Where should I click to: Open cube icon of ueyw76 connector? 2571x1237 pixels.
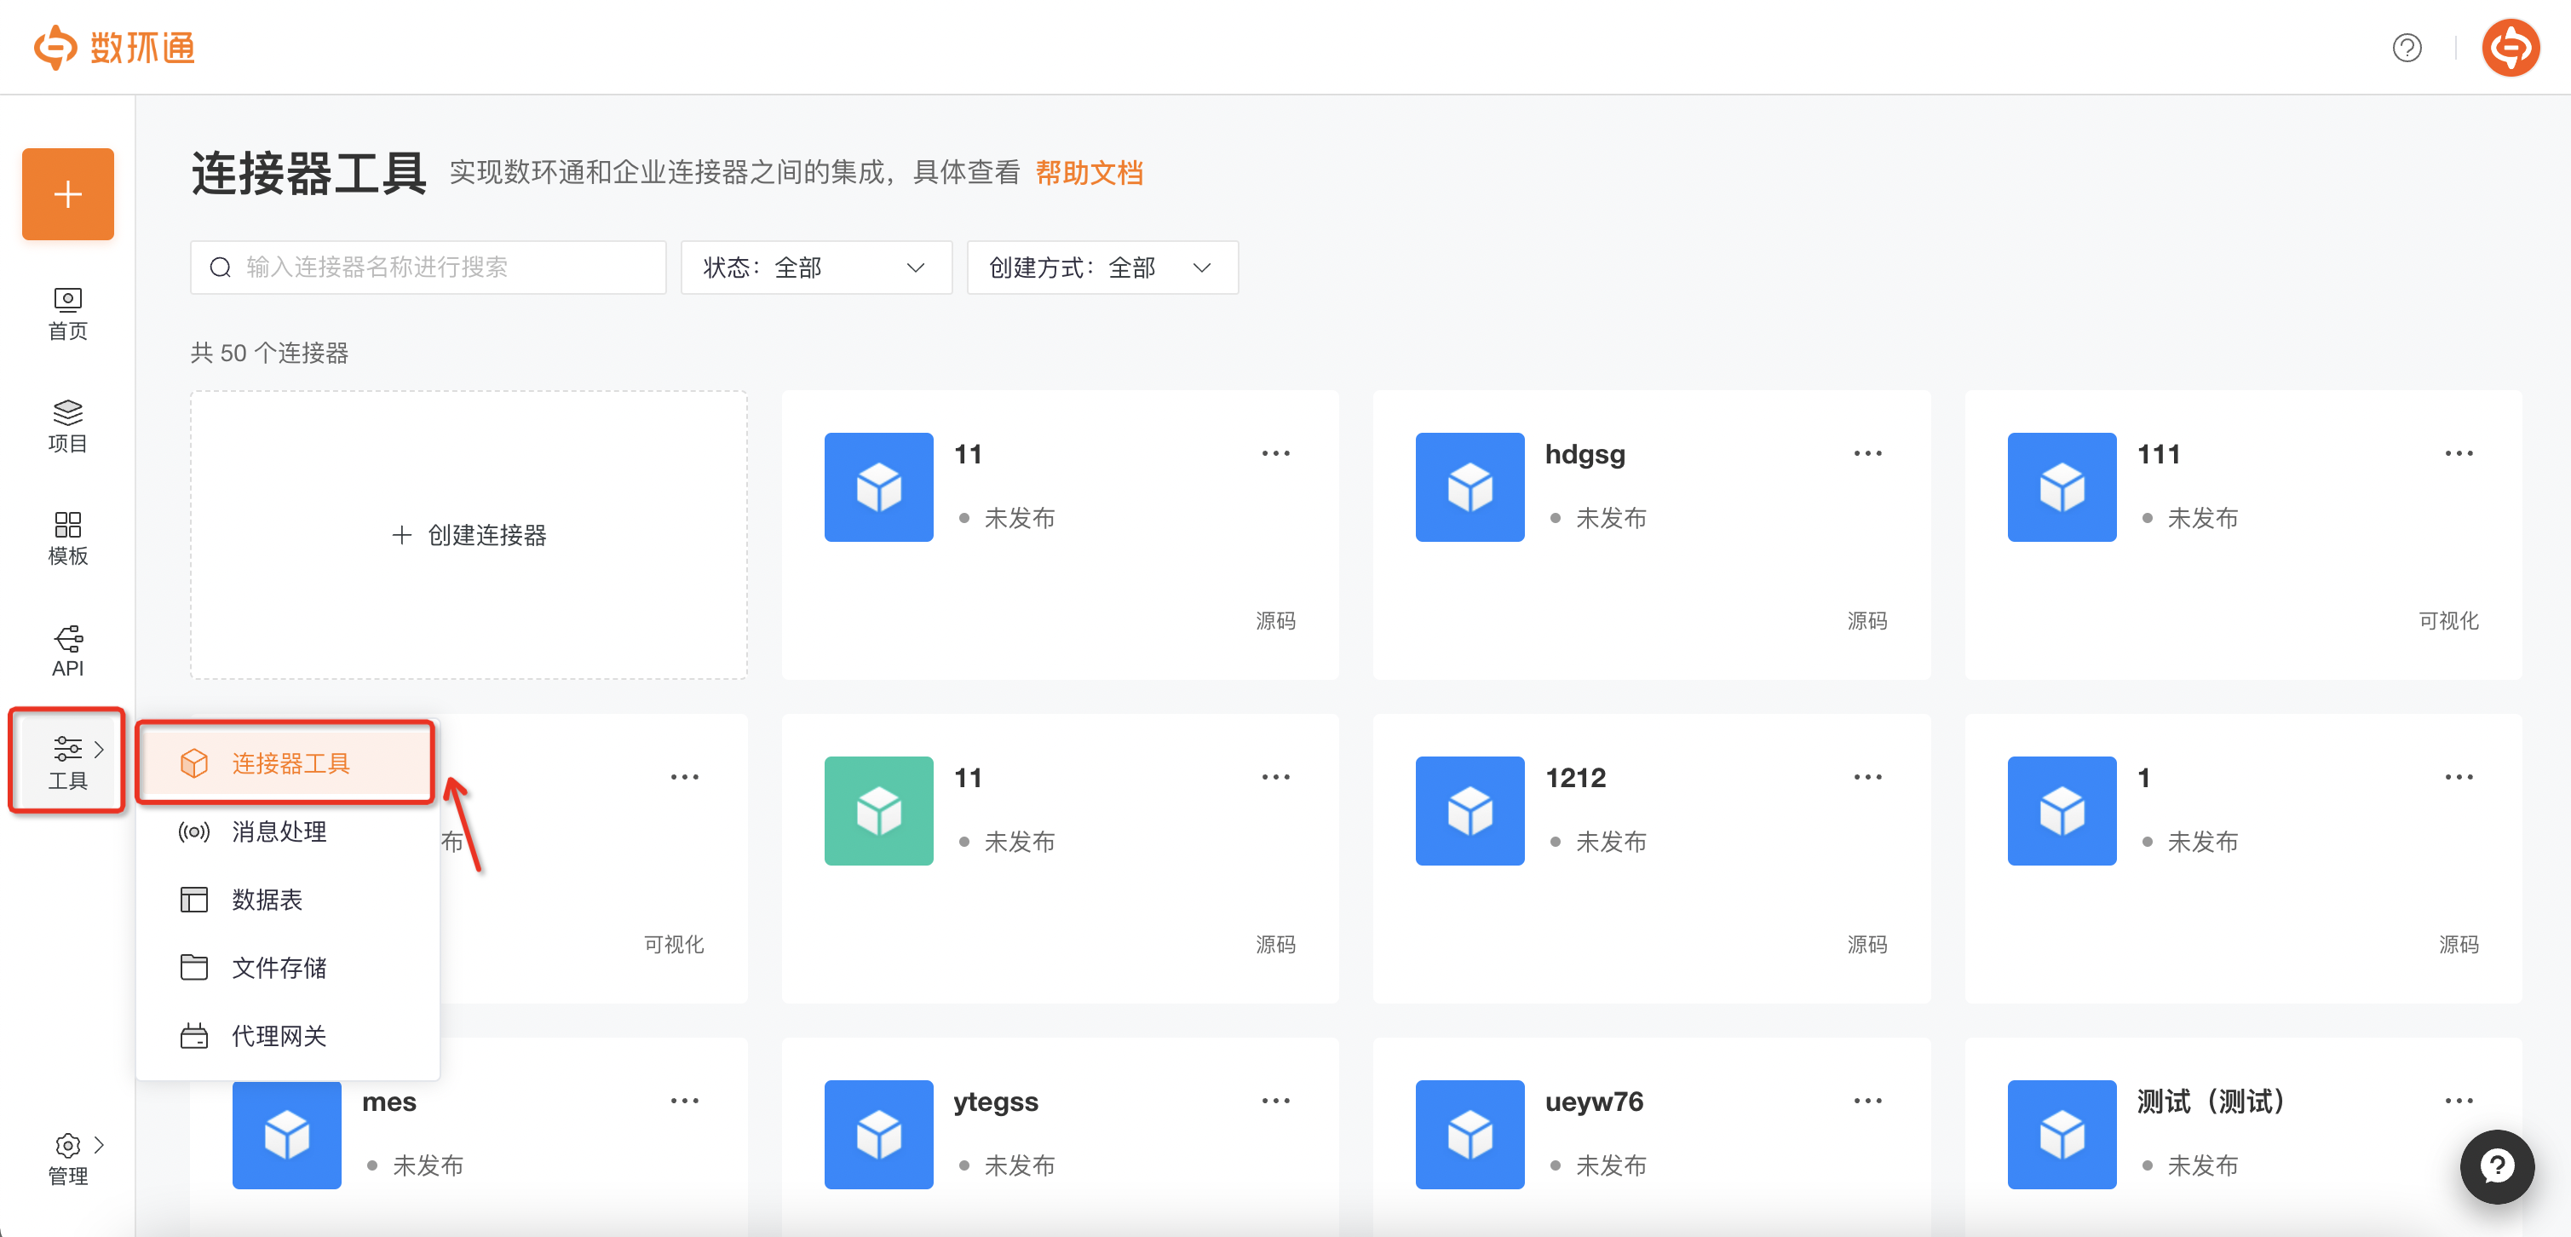pos(1470,1134)
